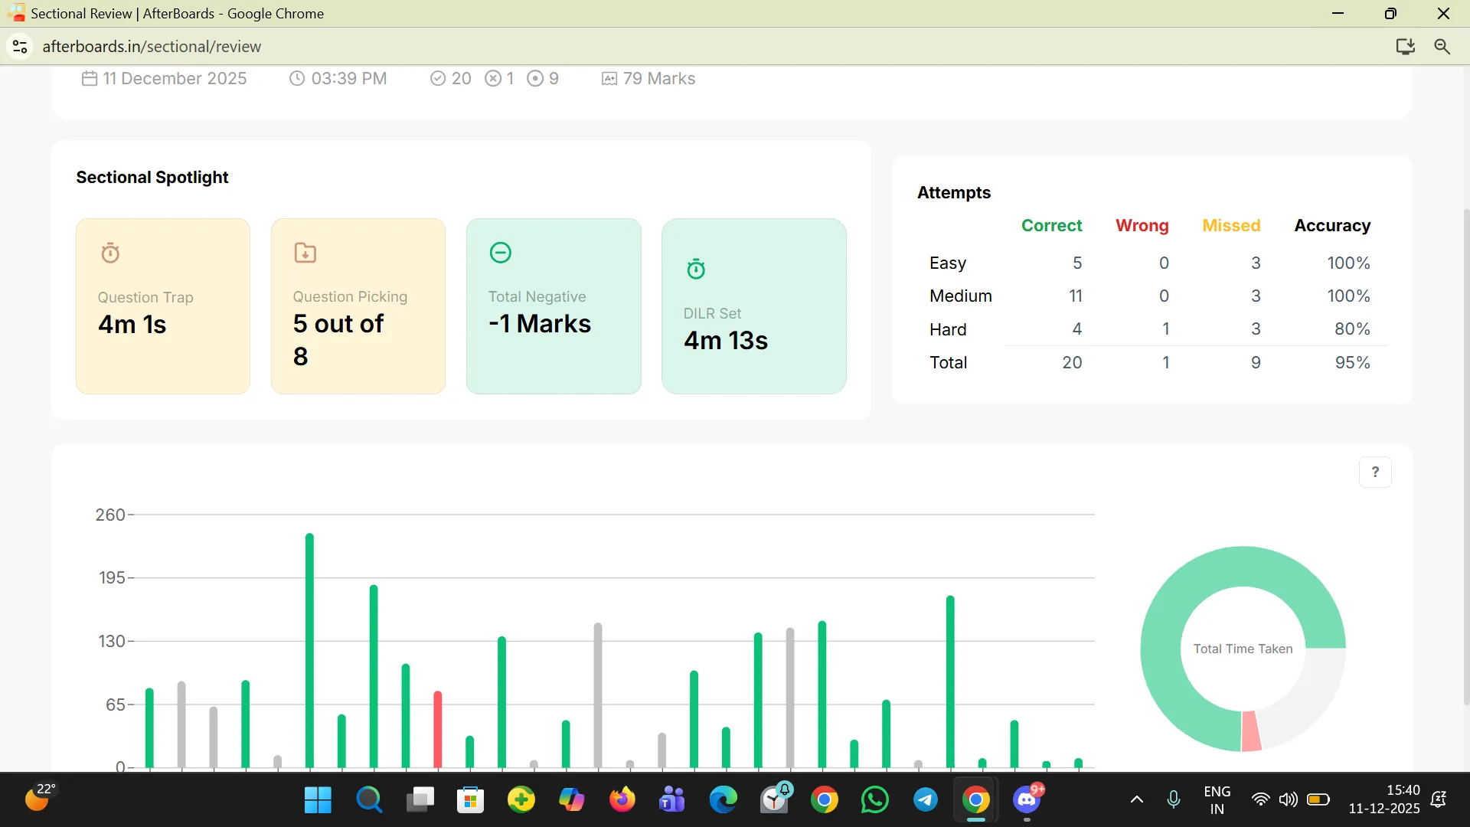Click the pink segment of the donut chart
Viewport: 1470px width, 827px height.
(1251, 731)
